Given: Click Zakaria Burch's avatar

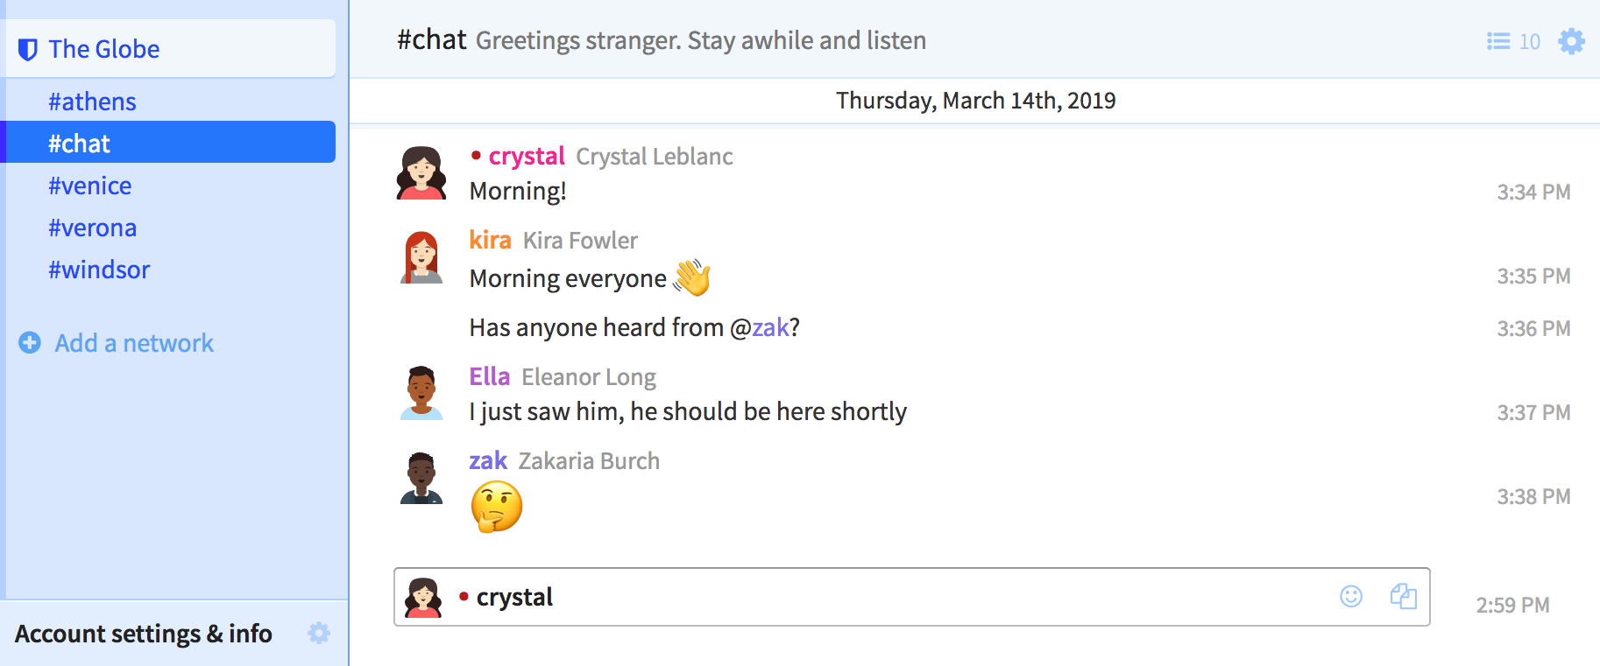Looking at the screenshot, I should pos(421,478).
